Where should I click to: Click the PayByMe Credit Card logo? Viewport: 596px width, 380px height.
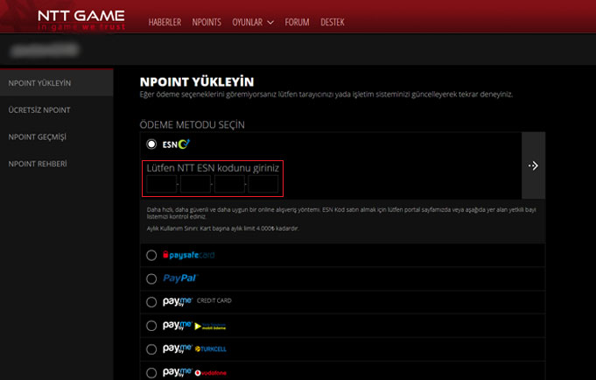197,301
